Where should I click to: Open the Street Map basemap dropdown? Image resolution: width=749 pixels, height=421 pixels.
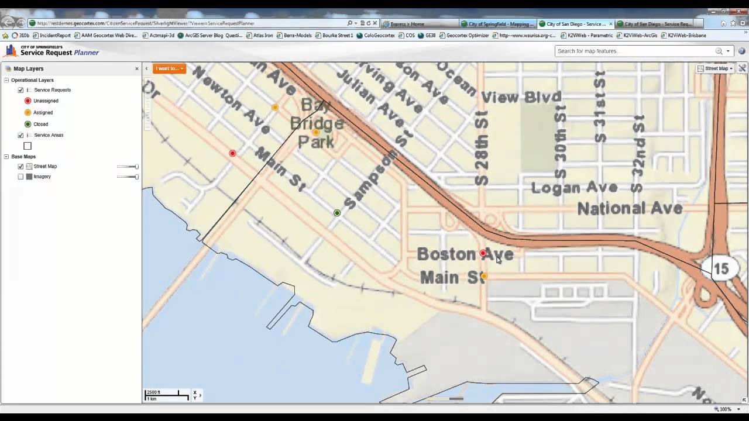[716, 68]
